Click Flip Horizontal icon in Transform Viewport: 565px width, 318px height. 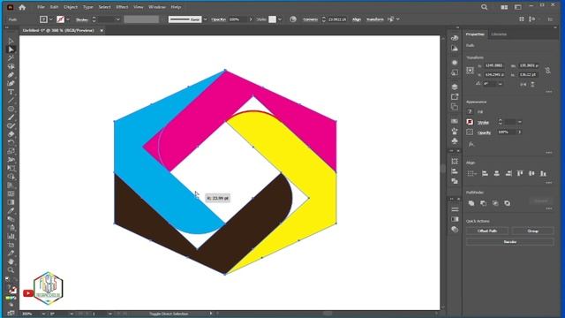tap(524, 84)
